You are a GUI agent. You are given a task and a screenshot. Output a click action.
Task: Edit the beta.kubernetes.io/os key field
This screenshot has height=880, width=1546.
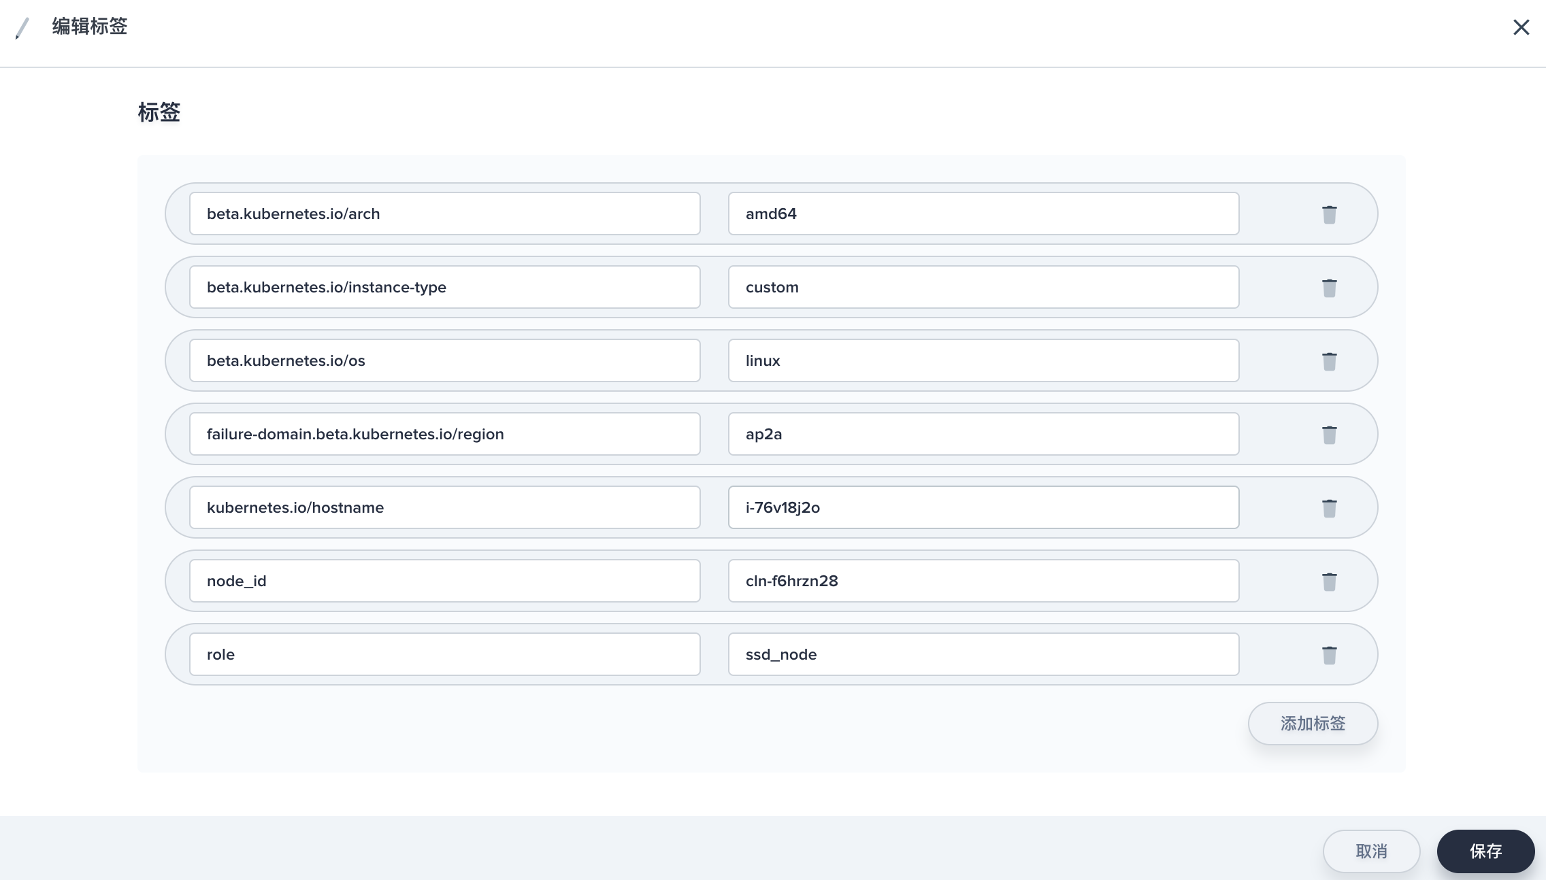tap(445, 360)
